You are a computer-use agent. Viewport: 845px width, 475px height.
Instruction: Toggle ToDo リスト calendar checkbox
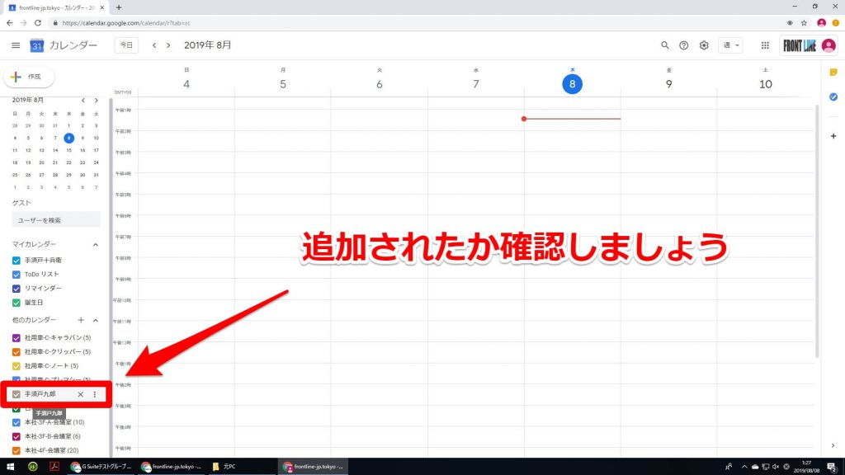point(17,275)
